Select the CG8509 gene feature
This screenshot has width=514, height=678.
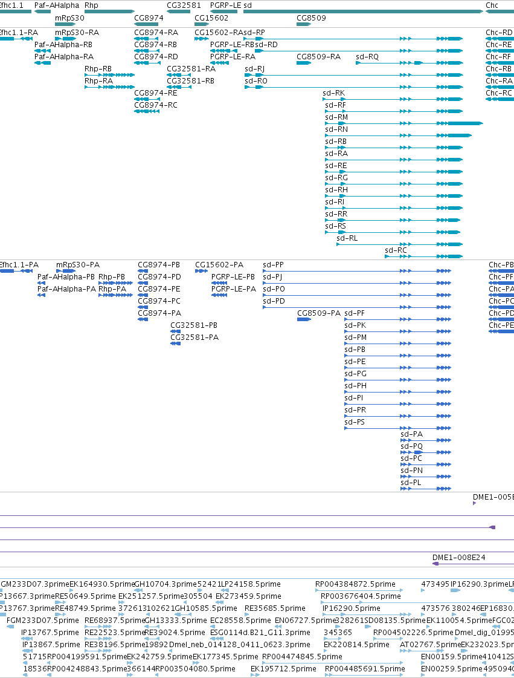(x=304, y=24)
